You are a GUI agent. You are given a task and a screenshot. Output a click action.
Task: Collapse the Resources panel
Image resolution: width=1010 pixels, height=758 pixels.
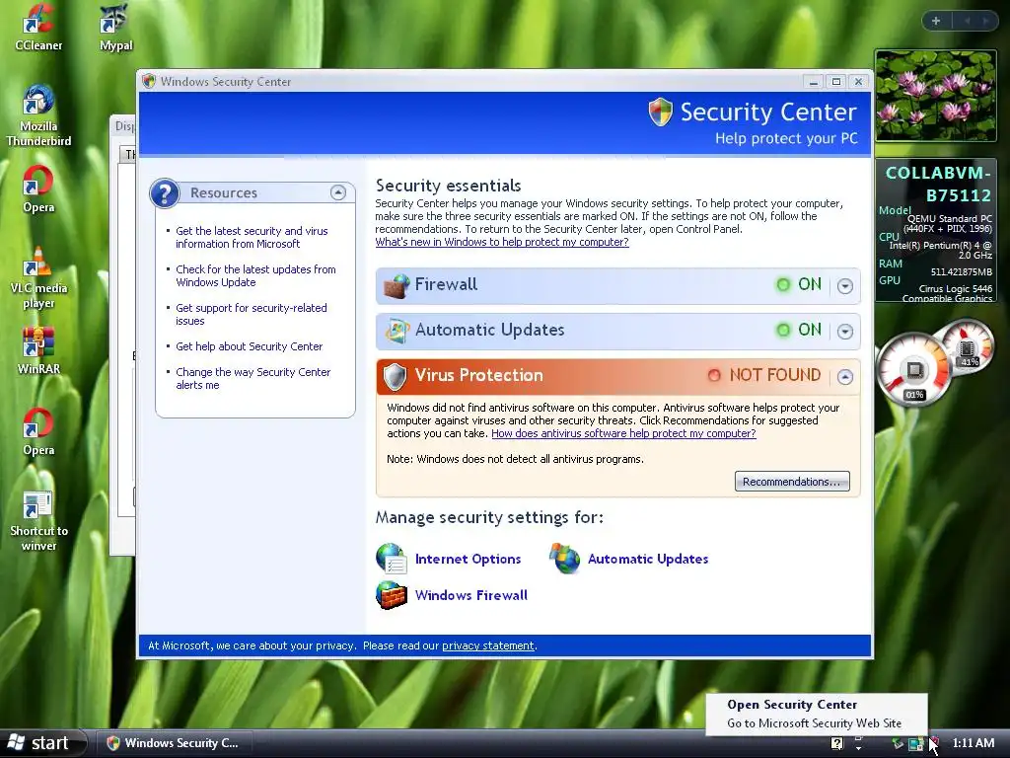[338, 192]
